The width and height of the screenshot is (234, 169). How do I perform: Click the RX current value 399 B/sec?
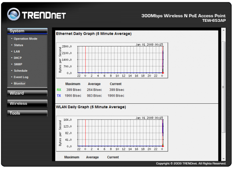117,90
